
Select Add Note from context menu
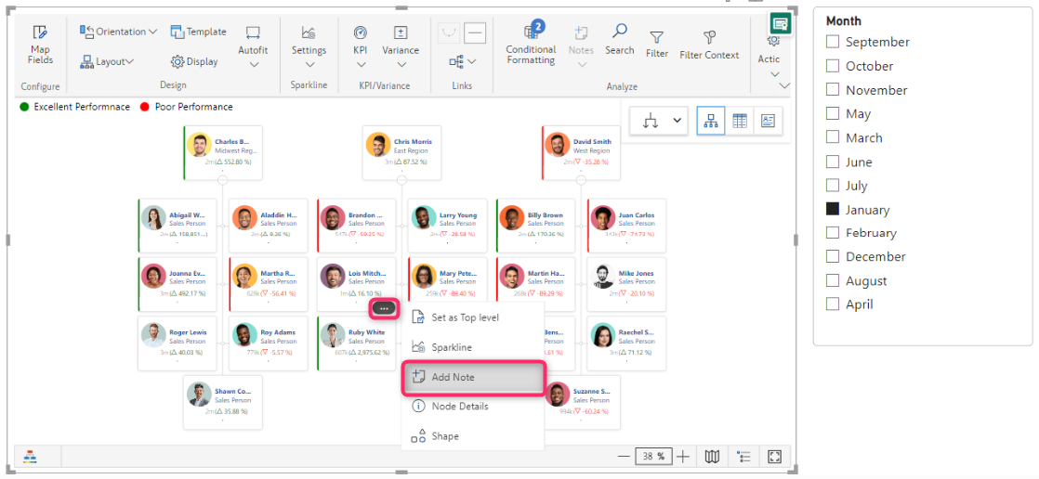point(472,377)
